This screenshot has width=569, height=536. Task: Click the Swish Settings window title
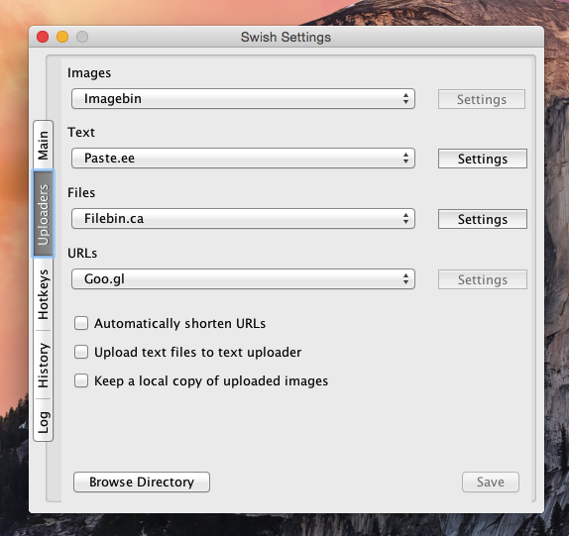coord(285,37)
